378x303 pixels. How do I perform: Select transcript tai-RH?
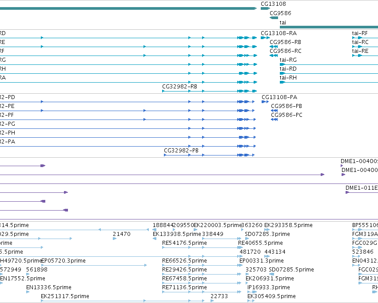point(288,78)
